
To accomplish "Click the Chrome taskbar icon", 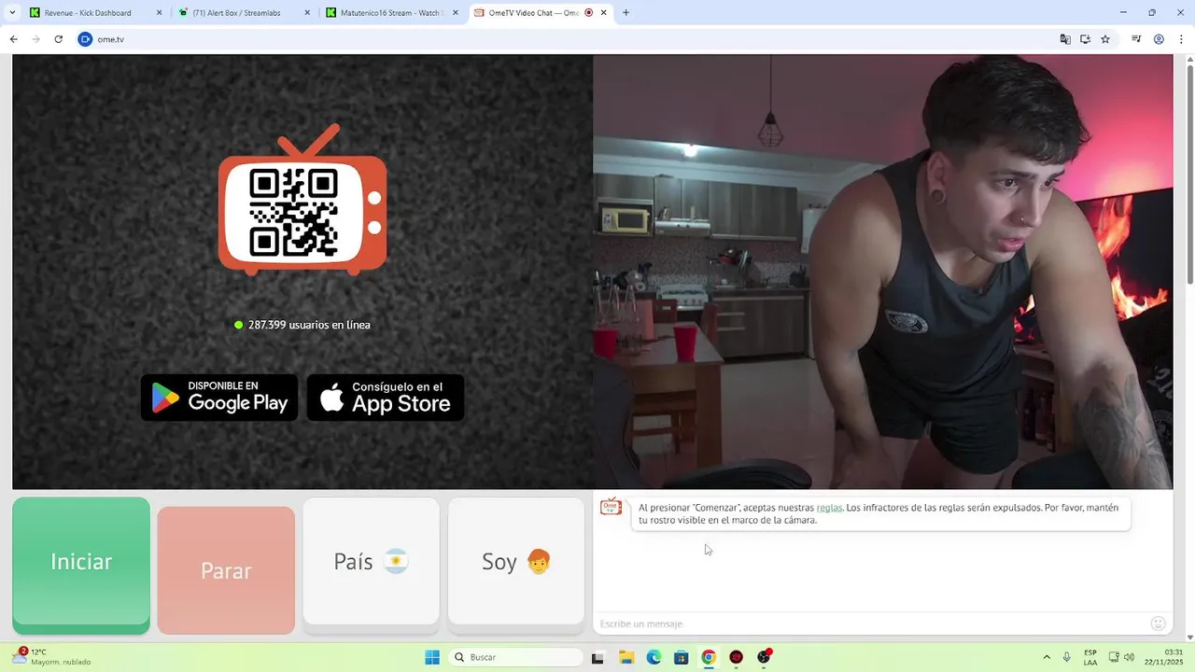I will tap(709, 657).
